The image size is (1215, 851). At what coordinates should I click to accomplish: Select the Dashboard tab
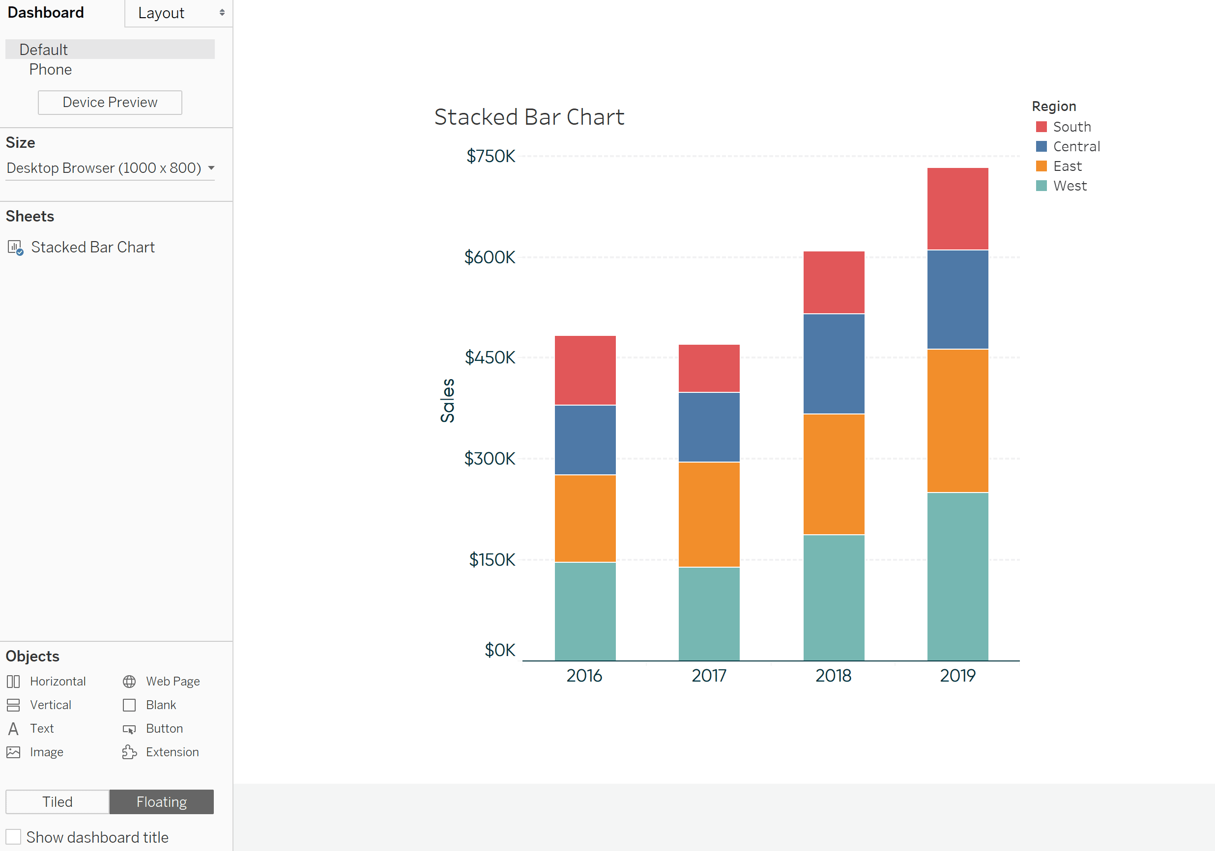pyautogui.click(x=46, y=13)
